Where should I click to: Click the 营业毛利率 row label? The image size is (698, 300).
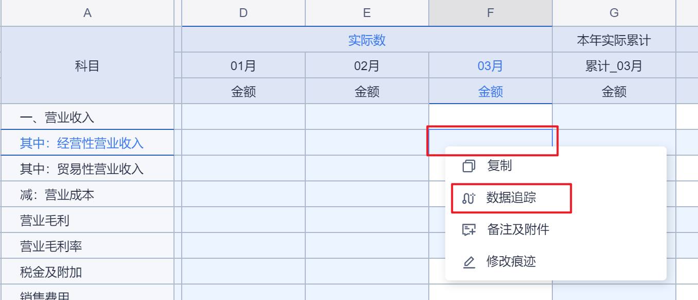coord(51,246)
